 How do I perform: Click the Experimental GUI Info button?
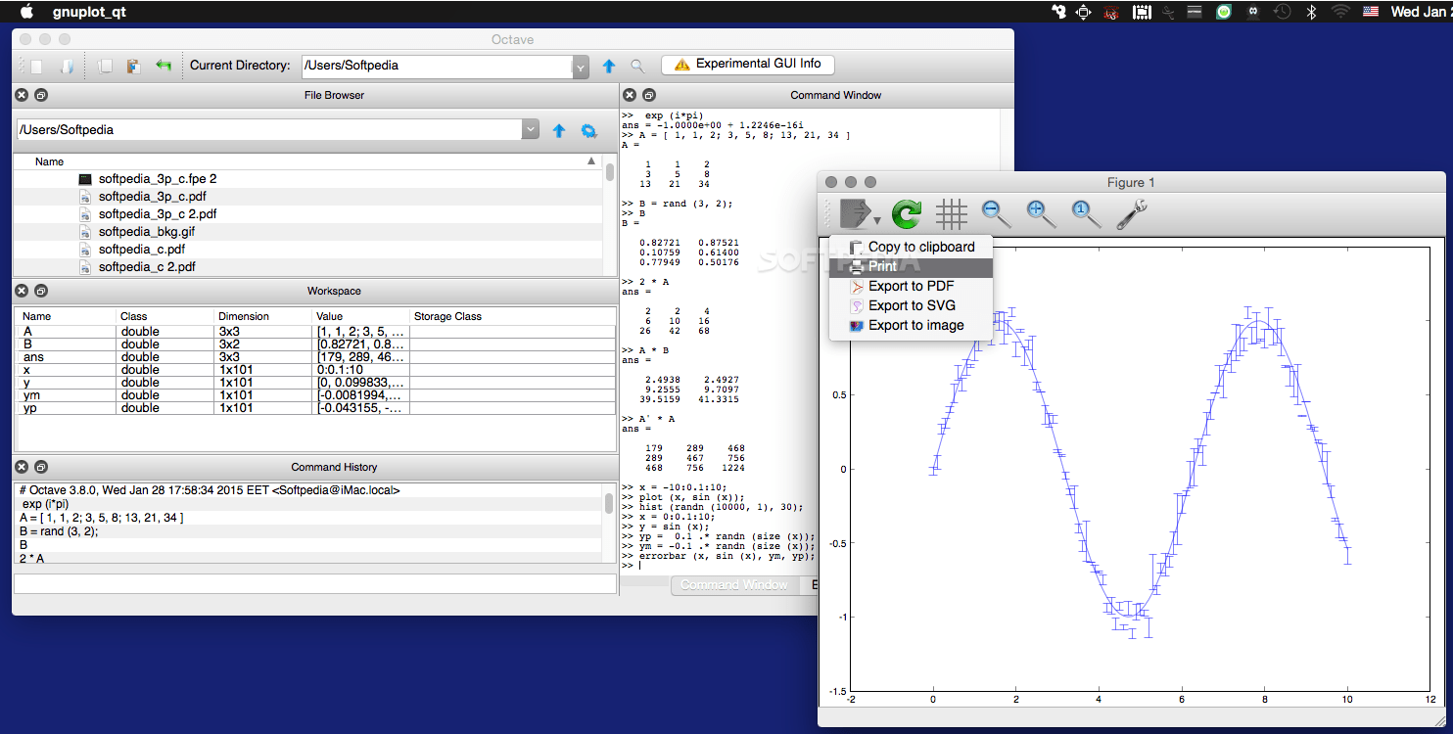pyautogui.click(x=748, y=65)
